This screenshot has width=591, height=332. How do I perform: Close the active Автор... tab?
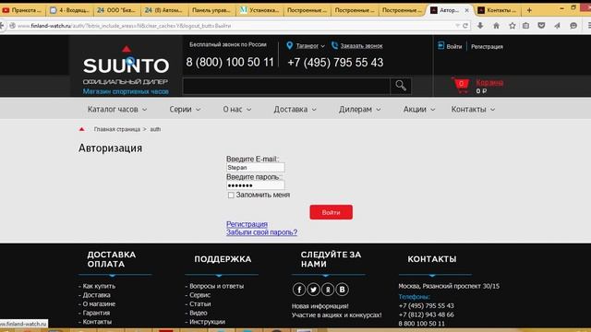tap(466, 10)
